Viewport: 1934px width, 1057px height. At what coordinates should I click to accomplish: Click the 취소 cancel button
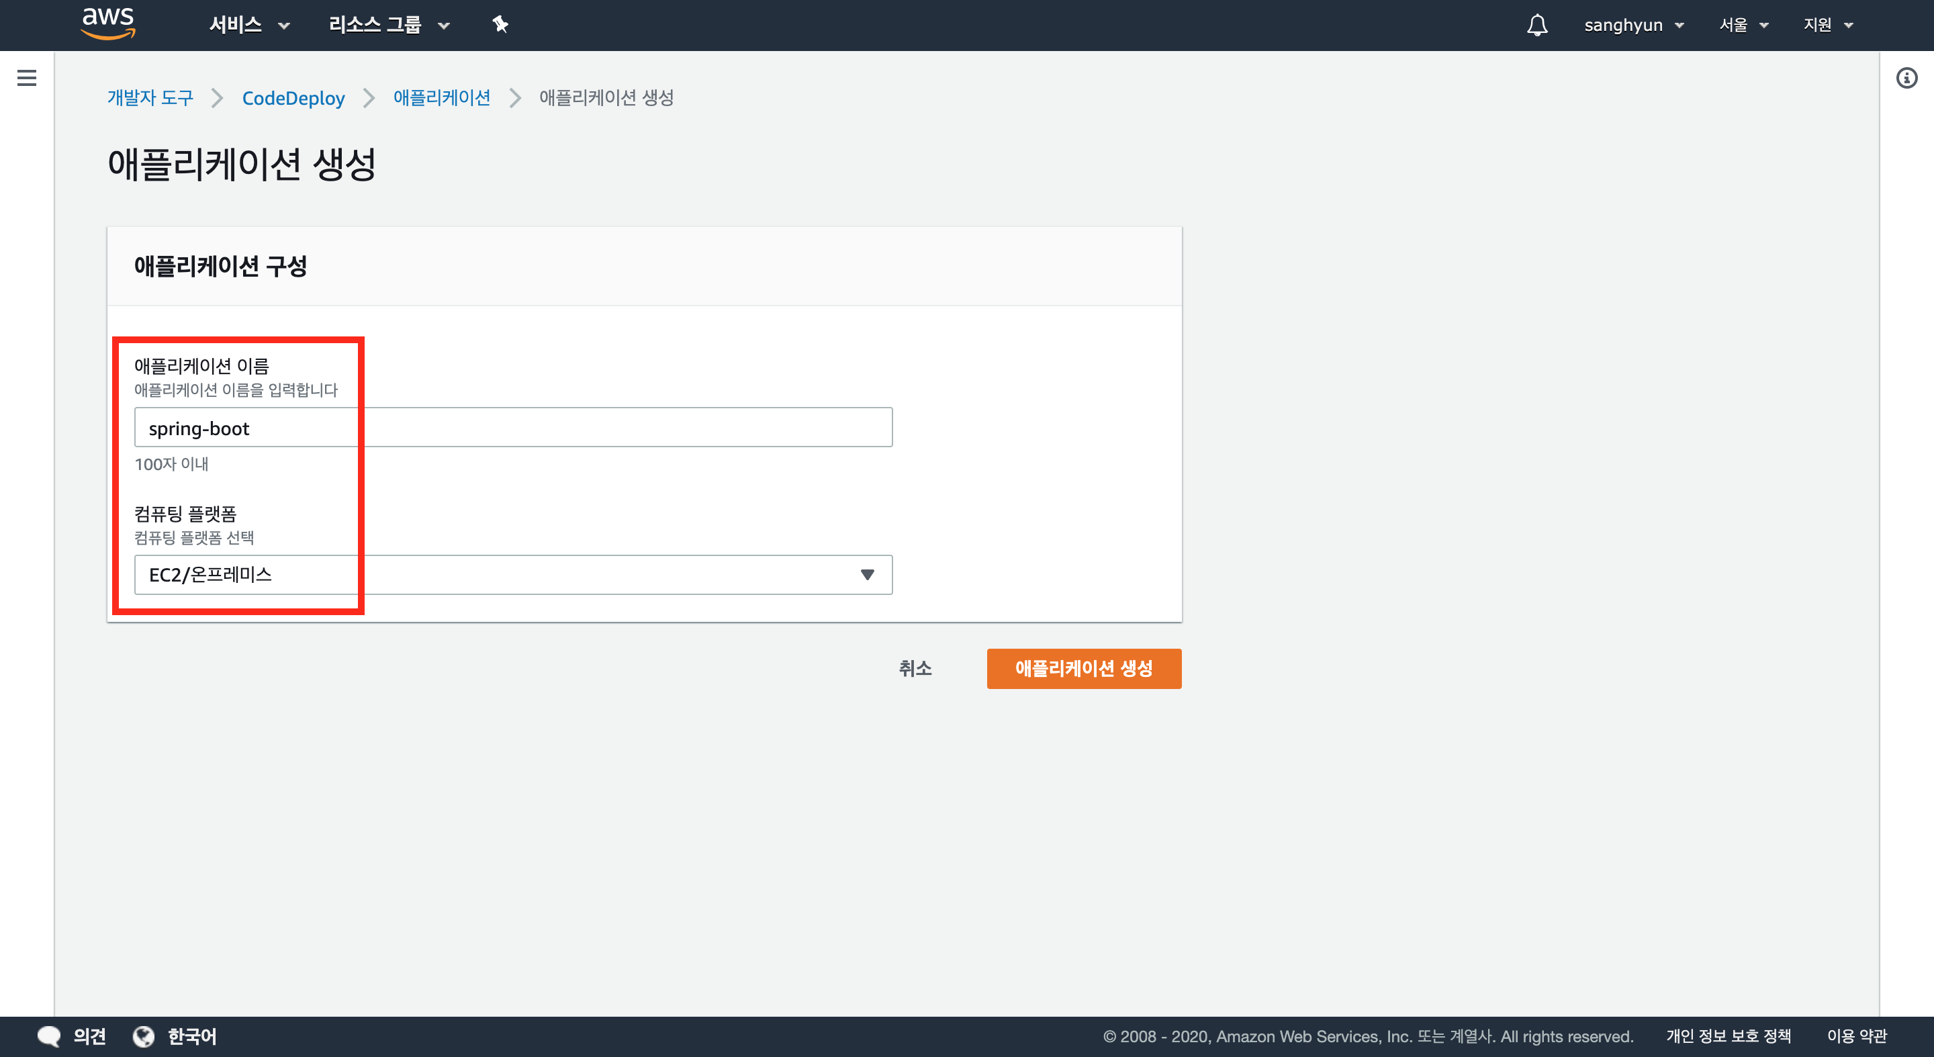[915, 668]
